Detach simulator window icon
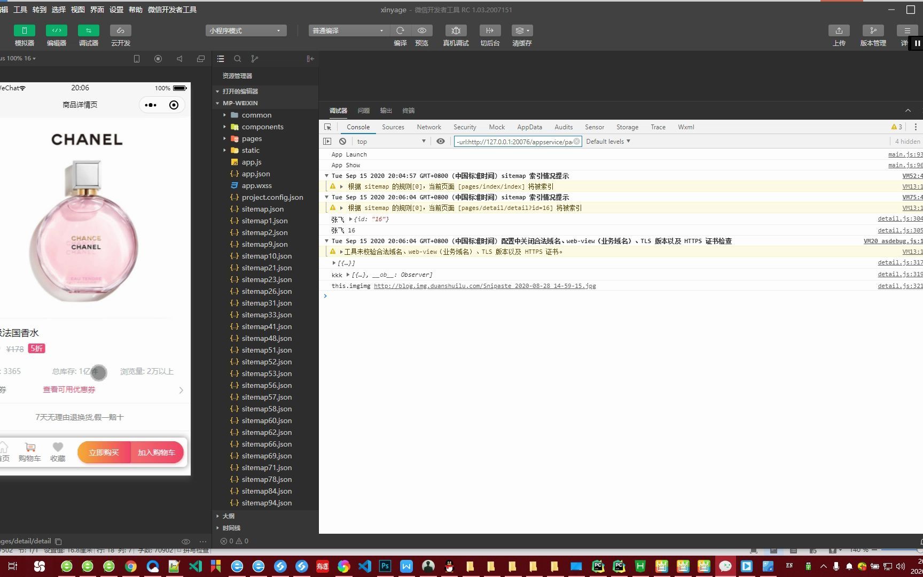 point(201,59)
